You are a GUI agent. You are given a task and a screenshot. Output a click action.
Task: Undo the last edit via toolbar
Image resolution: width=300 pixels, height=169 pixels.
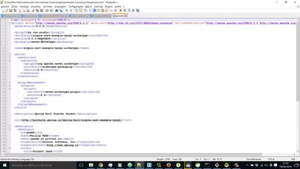point(47,10)
